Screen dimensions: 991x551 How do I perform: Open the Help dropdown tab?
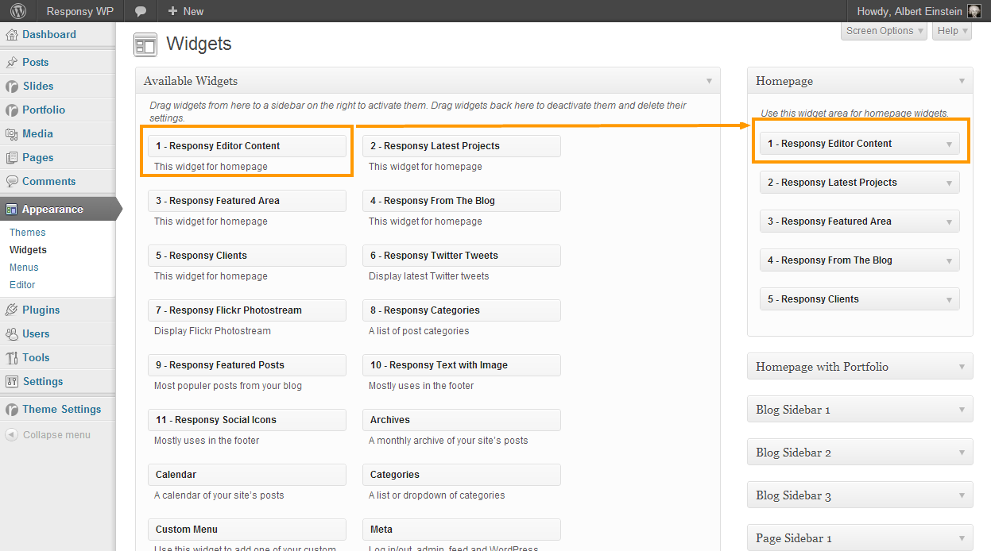pyautogui.click(x=951, y=31)
